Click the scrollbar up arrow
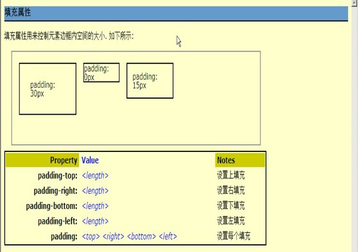 [355, 3]
